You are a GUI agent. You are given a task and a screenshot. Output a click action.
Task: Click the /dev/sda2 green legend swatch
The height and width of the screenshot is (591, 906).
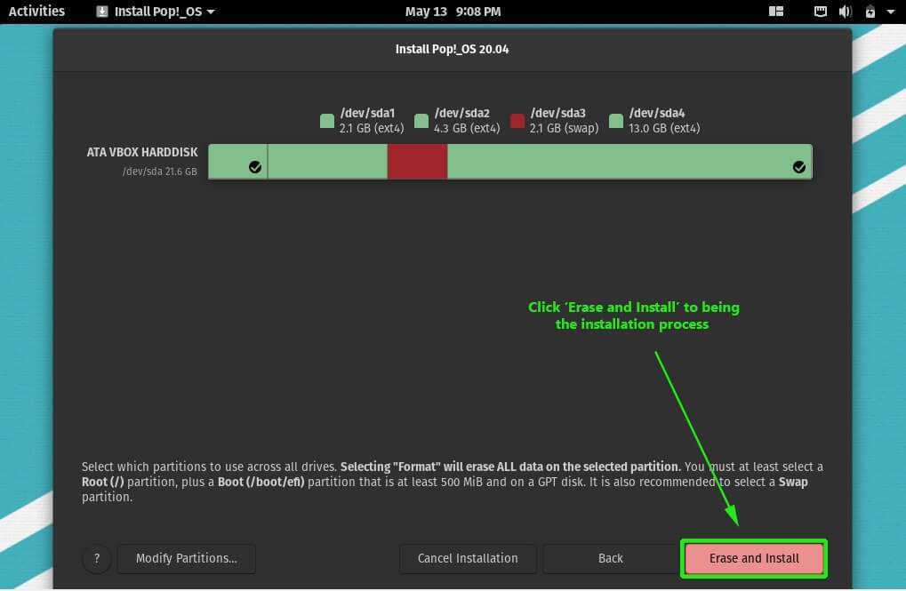tap(421, 120)
